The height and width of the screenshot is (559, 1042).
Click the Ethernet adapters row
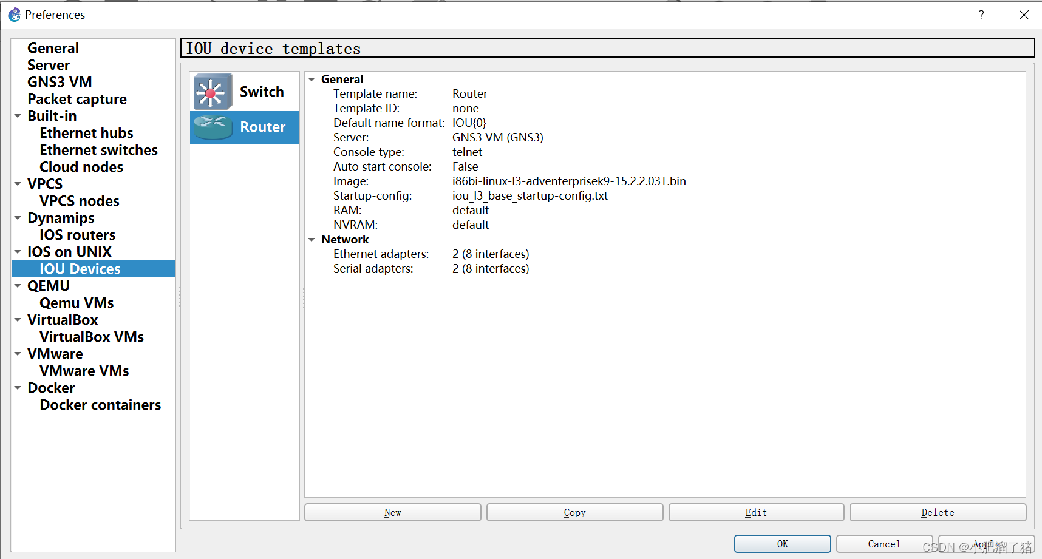[x=431, y=254]
